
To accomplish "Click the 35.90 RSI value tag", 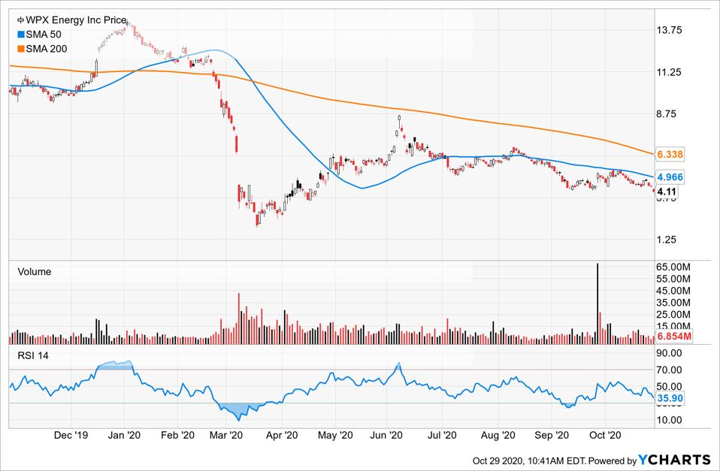I will (670, 398).
